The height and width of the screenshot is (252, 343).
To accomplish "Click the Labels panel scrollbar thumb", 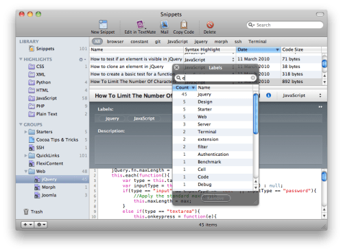I will tap(256, 113).
